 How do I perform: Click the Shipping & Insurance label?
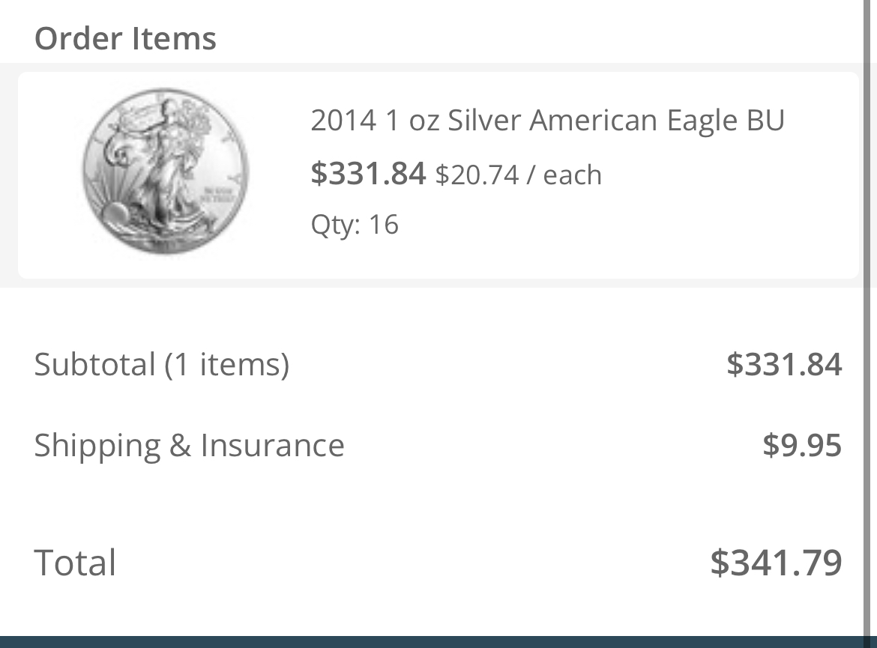(189, 445)
